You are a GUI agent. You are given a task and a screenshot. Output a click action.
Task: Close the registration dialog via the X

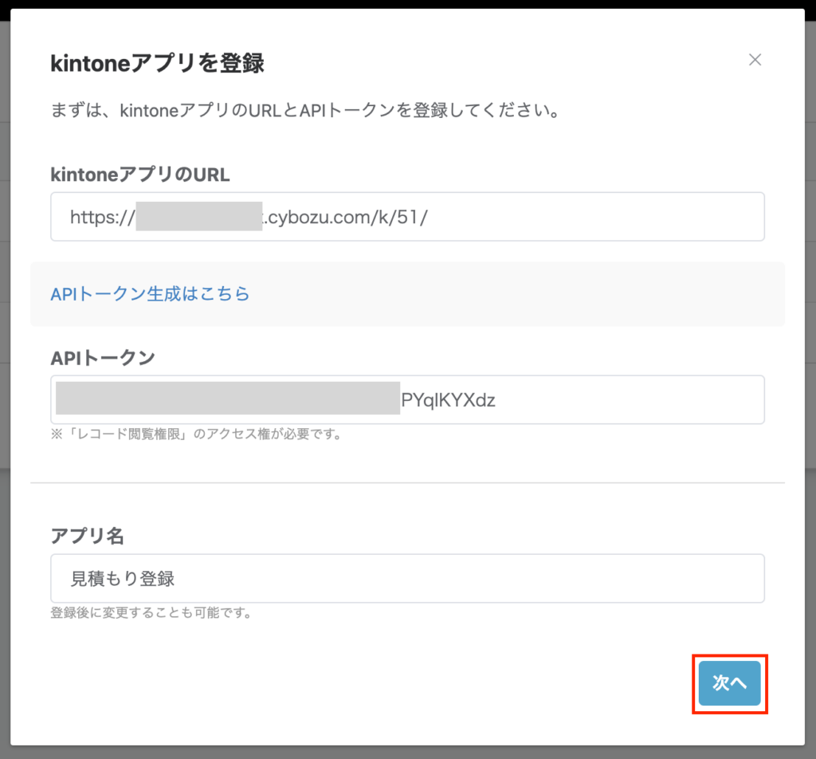click(755, 59)
